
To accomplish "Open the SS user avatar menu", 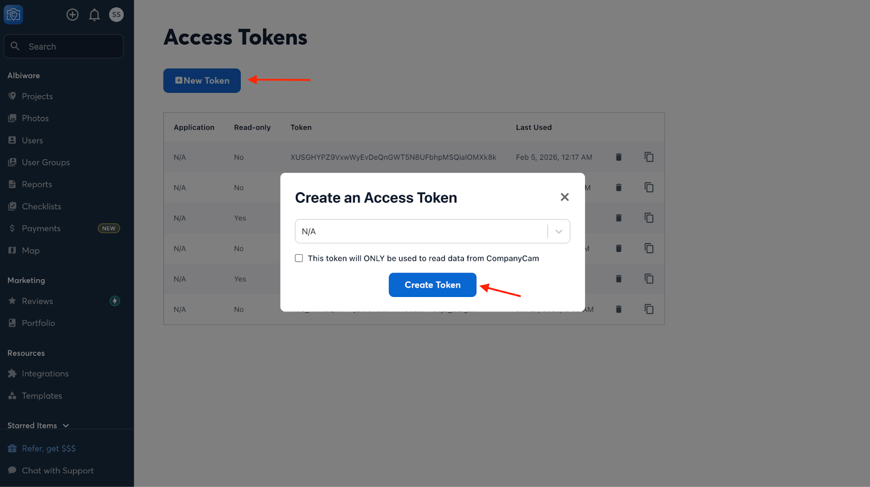I will pos(116,15).
